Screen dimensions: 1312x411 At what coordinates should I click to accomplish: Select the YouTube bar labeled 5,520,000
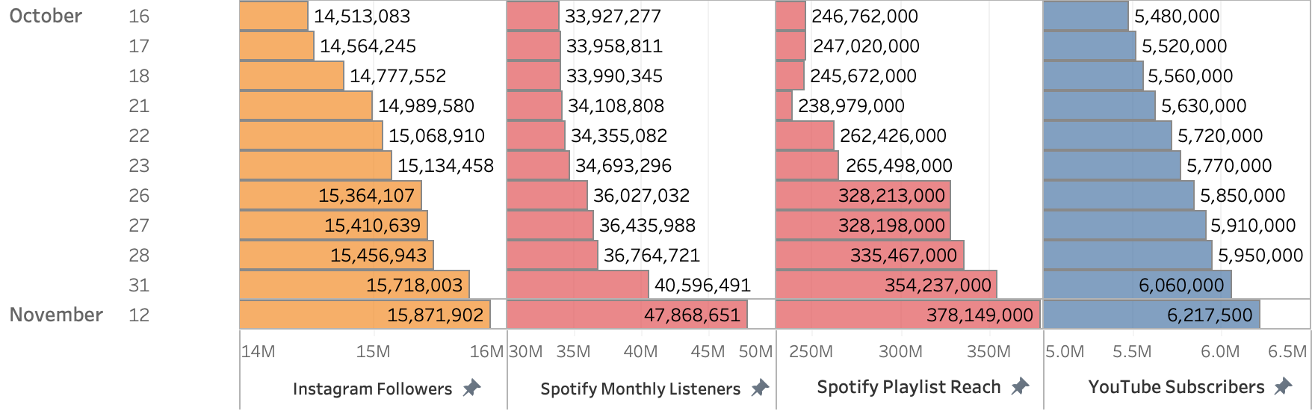click(x=1089, y=46)
